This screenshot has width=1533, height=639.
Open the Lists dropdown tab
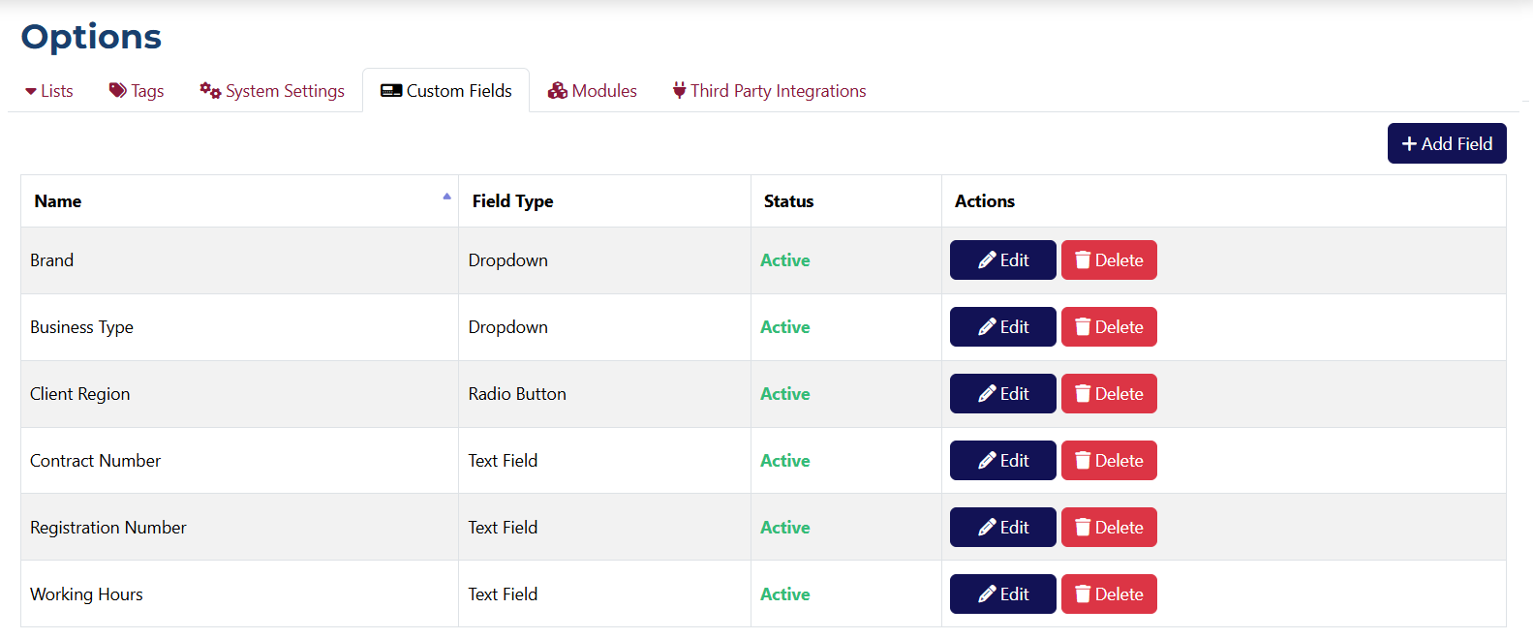click(48, 91)
